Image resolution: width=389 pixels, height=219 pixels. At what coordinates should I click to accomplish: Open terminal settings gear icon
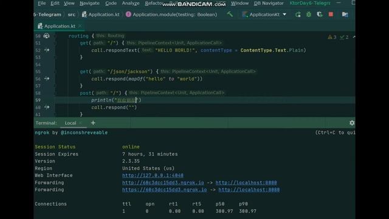(x=352, y=123)
